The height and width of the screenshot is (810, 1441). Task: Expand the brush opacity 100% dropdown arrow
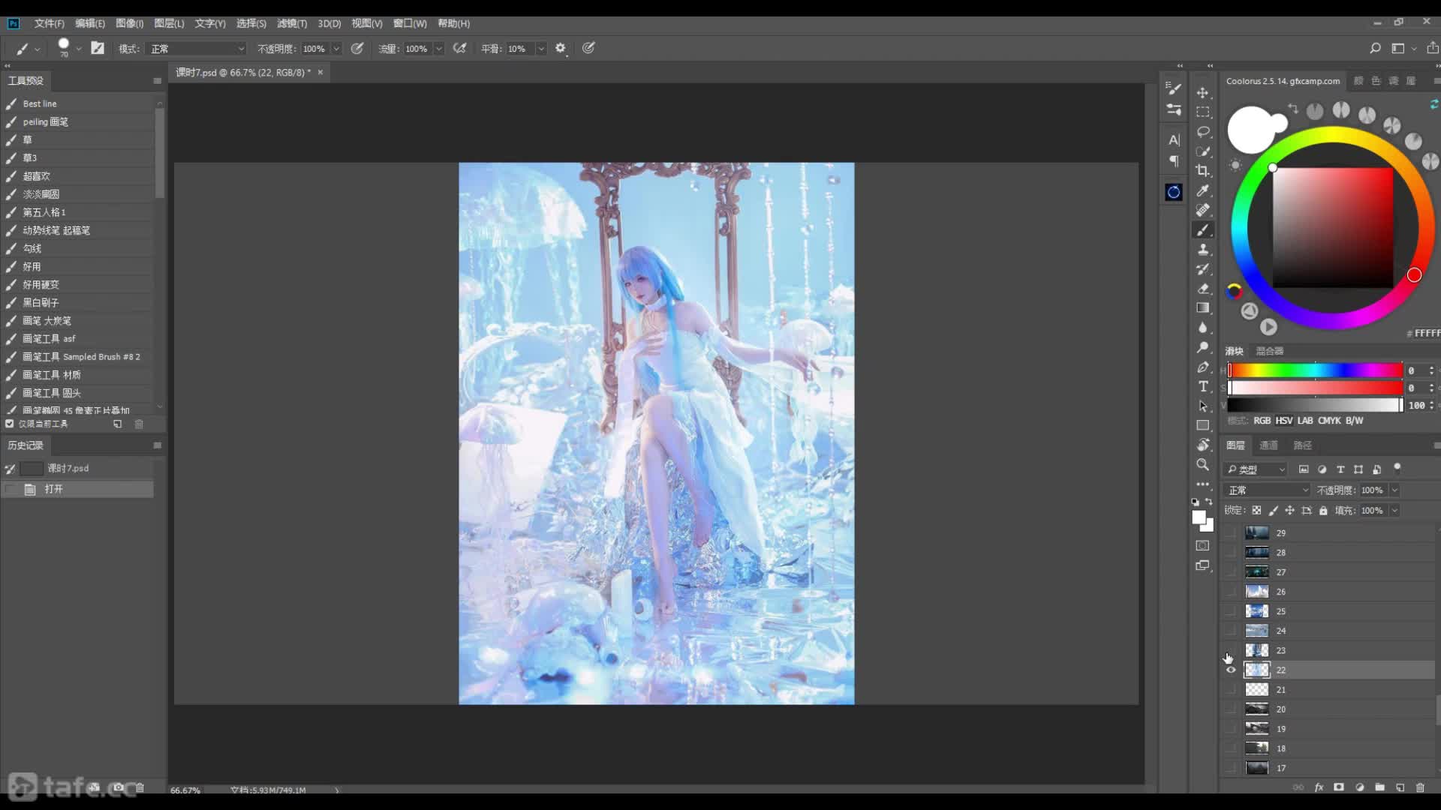point(336,49)
